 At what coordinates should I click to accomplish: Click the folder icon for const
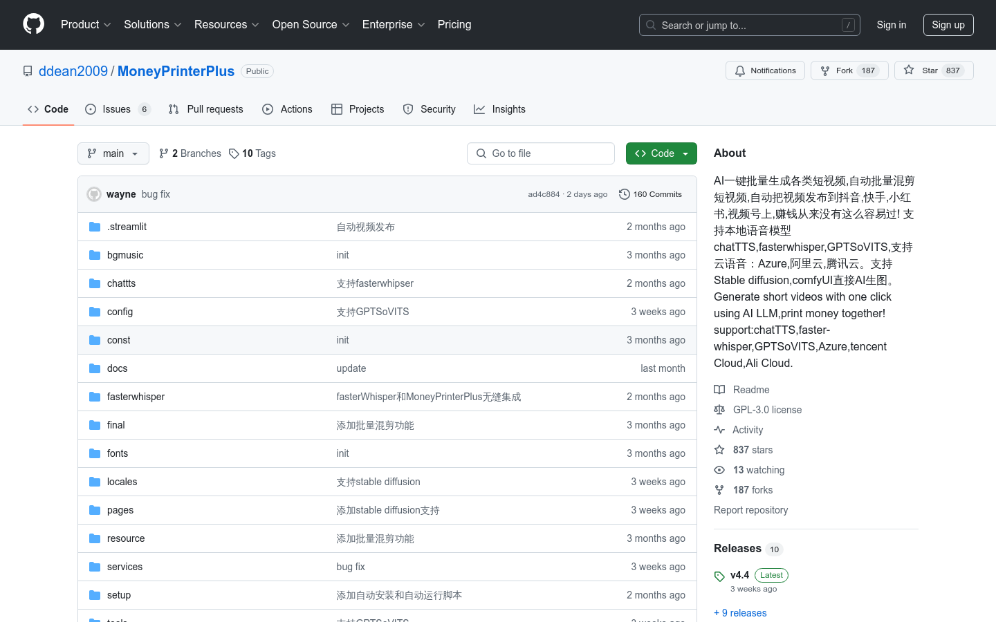[x=95, y=340]
